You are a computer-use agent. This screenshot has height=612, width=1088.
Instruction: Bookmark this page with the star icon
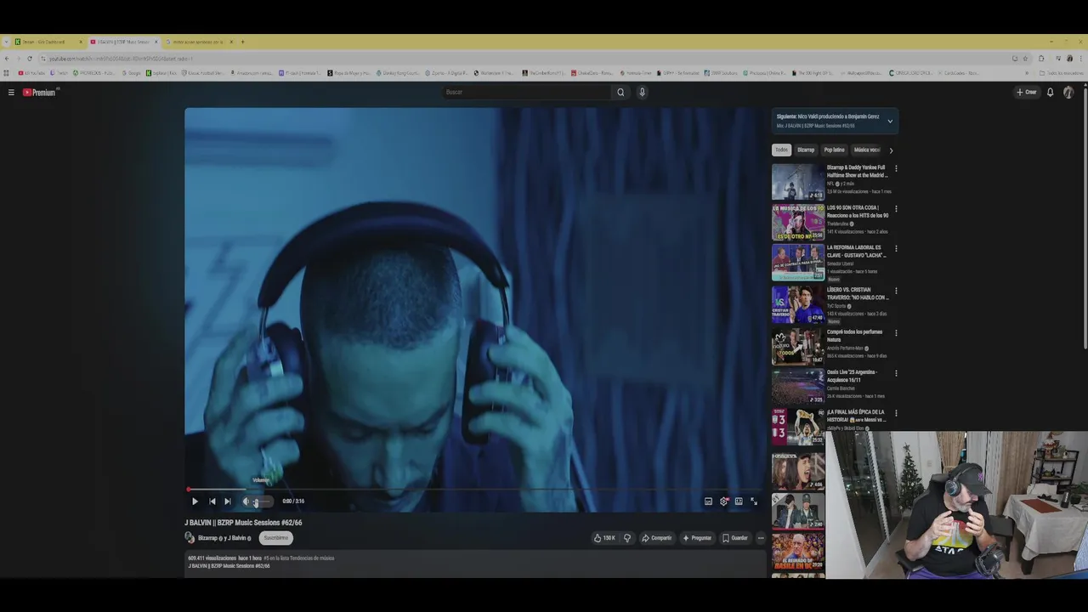1025,59
